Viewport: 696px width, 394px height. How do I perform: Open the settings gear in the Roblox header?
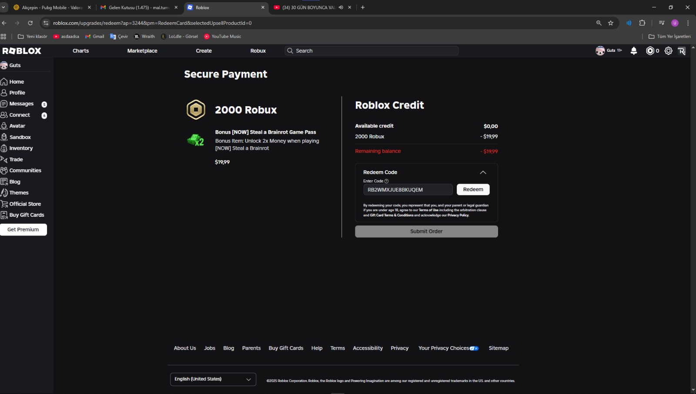[x=669, y=51]
